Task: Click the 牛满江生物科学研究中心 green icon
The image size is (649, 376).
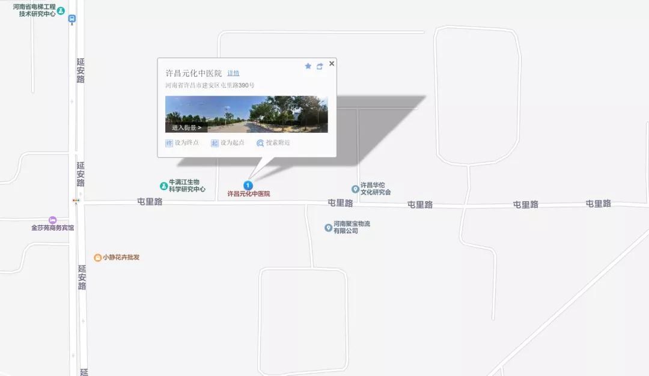Action: coord(164,186)
